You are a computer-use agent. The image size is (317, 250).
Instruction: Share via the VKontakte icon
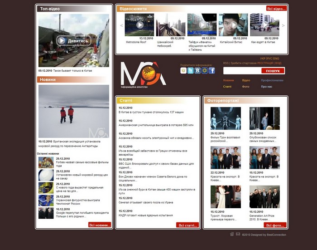click(197, 71)
